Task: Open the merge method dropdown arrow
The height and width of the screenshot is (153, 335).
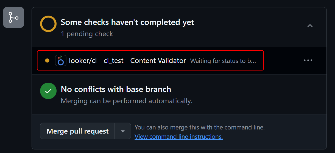Action: pos(123,131)
